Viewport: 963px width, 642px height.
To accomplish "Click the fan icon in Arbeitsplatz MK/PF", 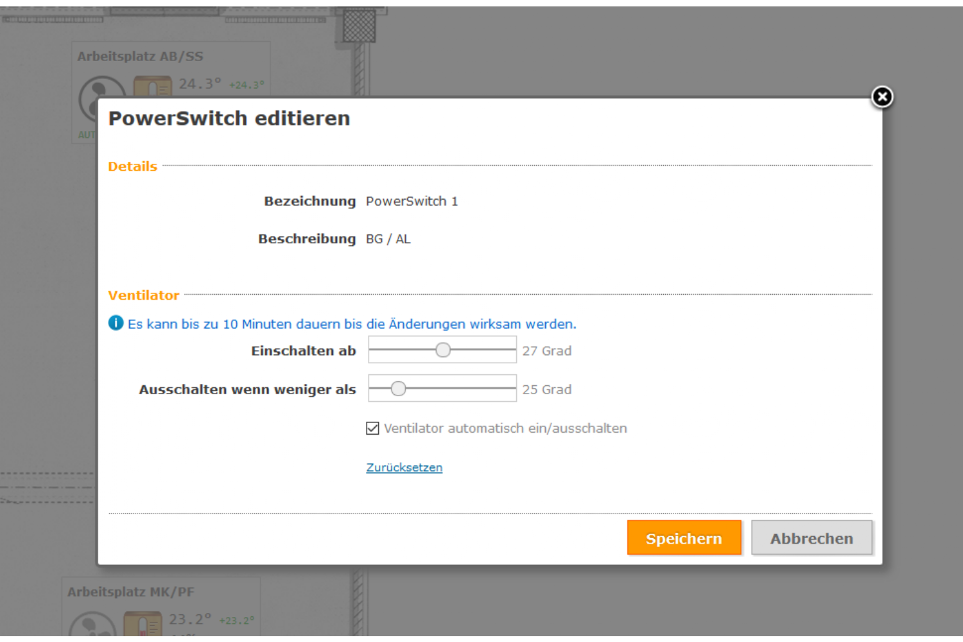I will 92,626.
